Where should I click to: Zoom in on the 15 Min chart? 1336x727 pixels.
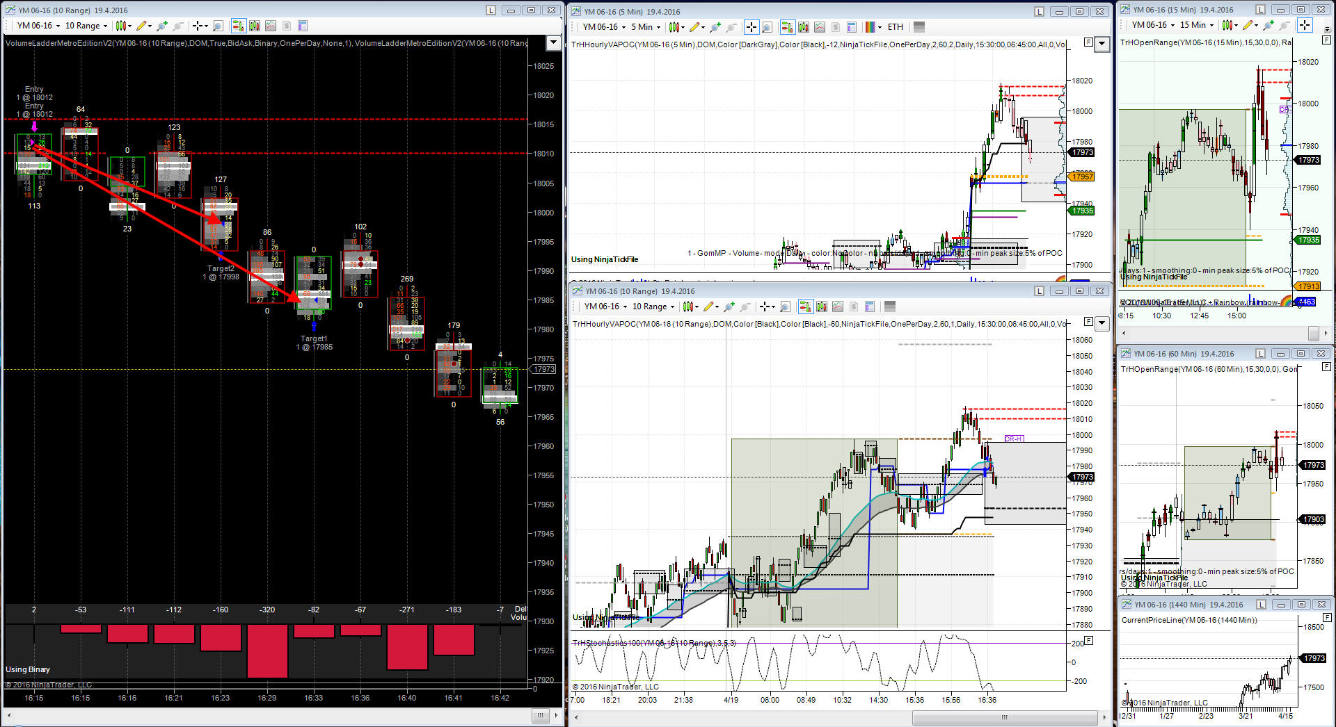pyautogui.click(x=1269, y=25)
